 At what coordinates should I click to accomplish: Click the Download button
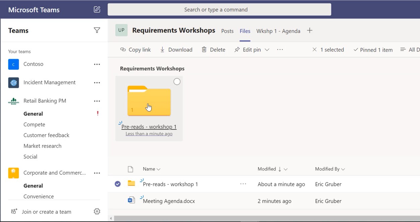pyautogui.click(x=176, y=50)
